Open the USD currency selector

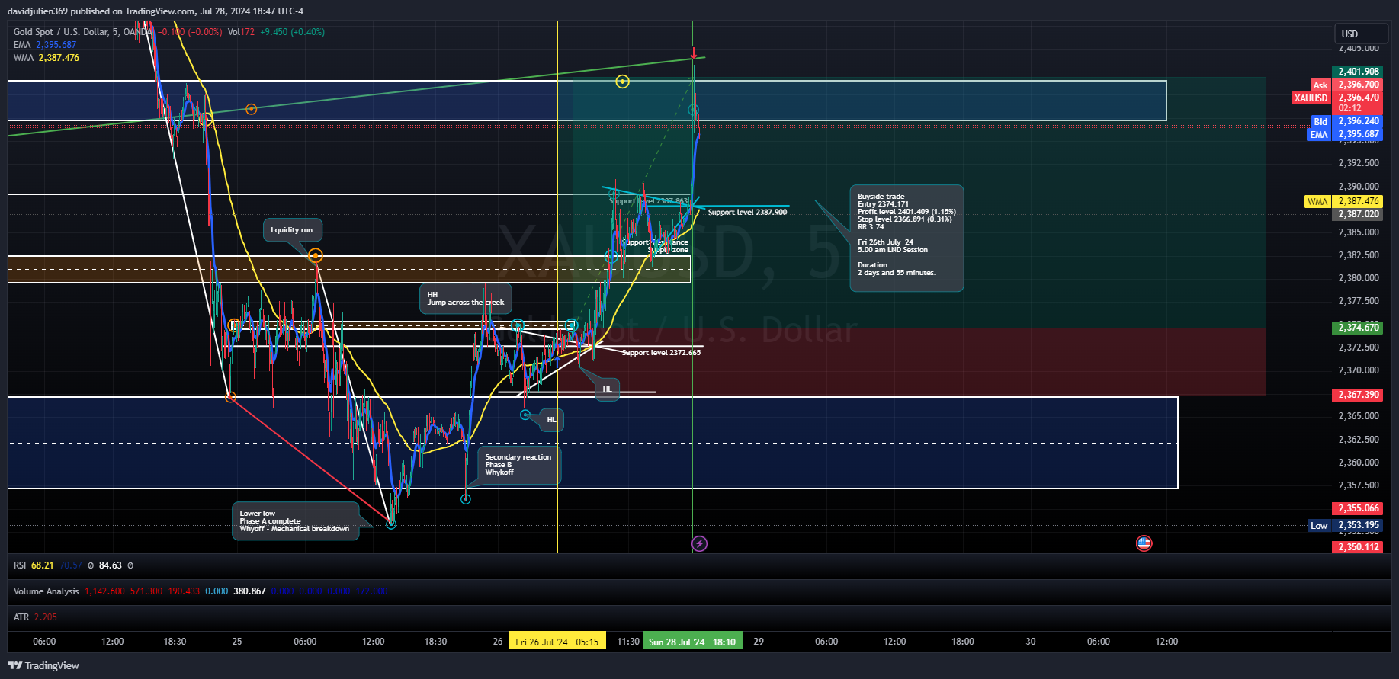coord(1360,34)
